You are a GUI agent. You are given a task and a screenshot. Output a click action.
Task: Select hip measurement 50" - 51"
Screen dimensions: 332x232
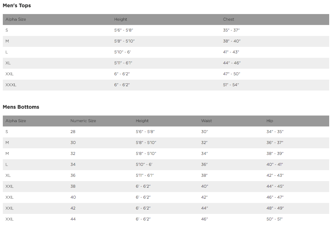pyautogui.click(x=274, y=219)
